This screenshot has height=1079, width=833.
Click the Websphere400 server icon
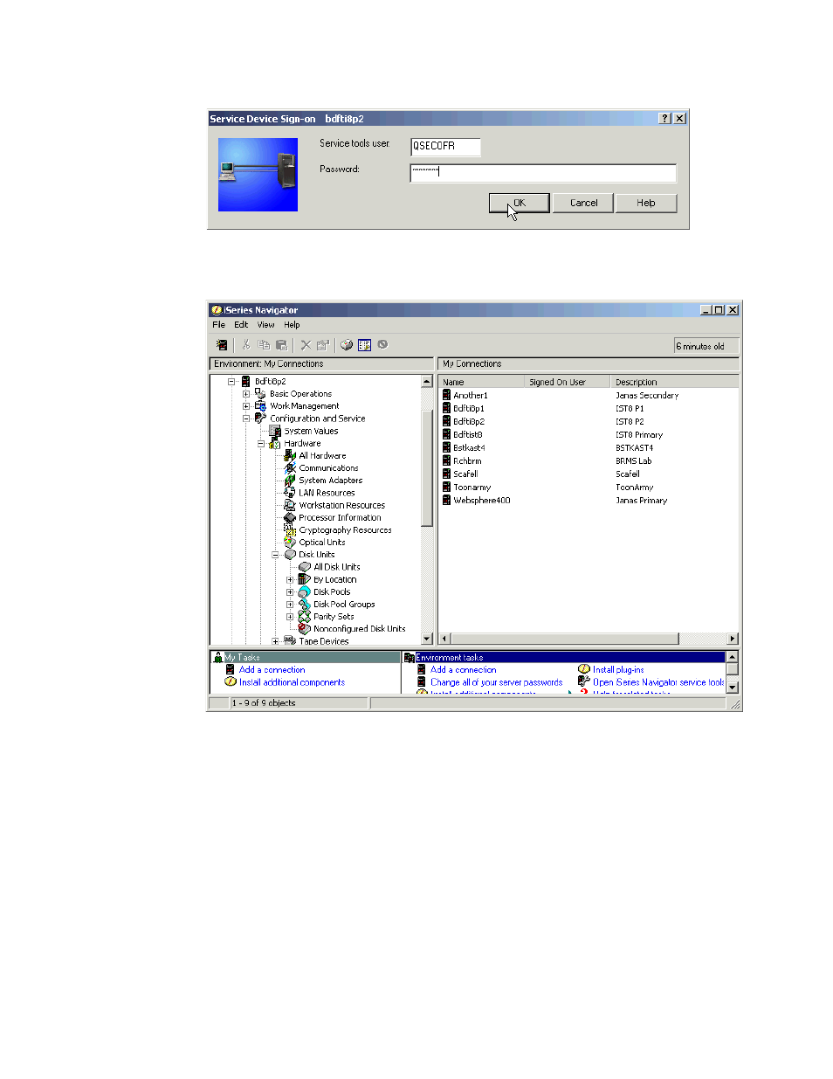446,501
